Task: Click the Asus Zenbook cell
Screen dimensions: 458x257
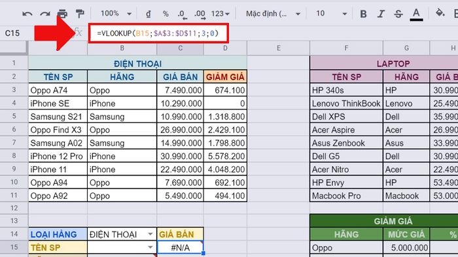Action: click(x=346, y=144)
